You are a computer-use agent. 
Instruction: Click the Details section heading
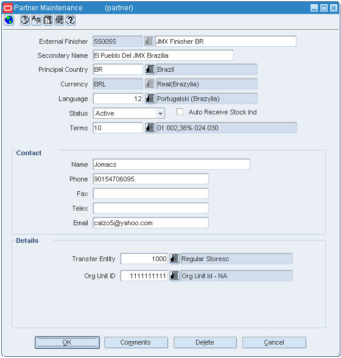click(x=27, y=240)
